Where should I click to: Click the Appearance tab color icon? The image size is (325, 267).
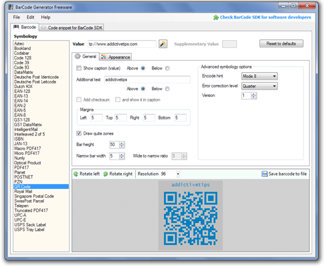104,57
